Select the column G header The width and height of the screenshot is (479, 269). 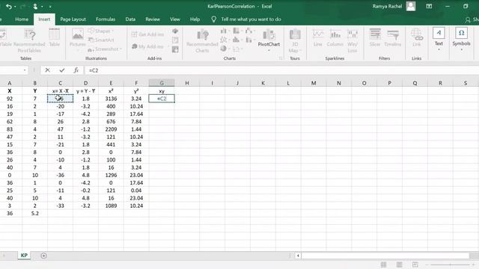point(162,83)
